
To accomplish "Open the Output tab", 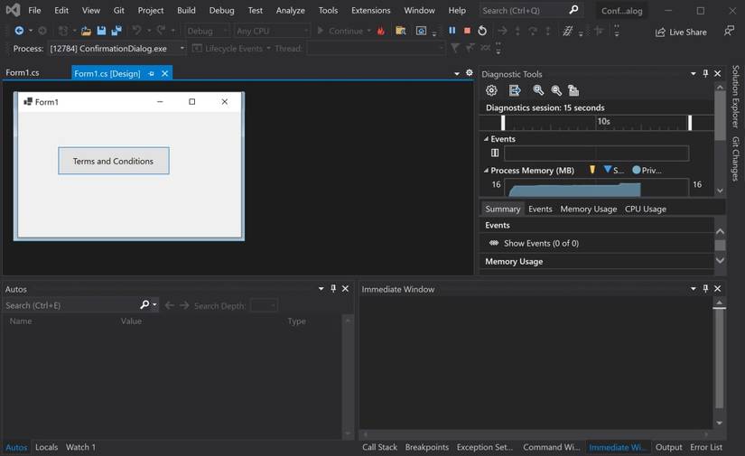I will 668,447.
